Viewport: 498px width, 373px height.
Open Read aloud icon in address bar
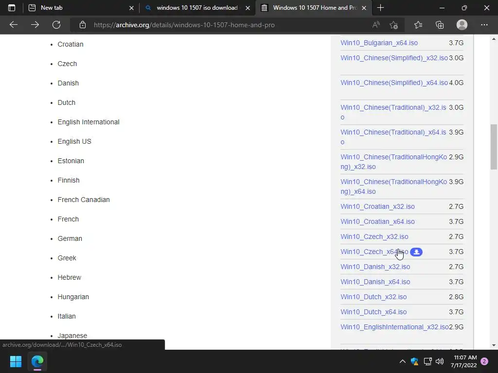(x=376, y=25)
